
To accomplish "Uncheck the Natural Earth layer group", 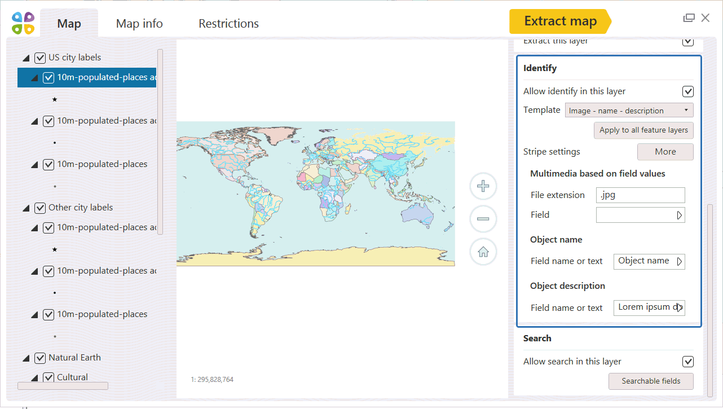I will (x=40, y=358).
